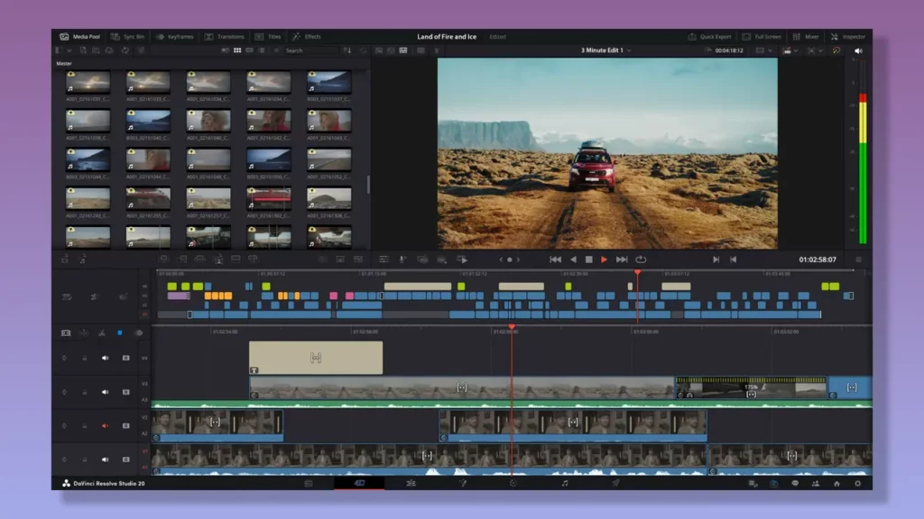Image resolution: width=924 pixels, height=519 pixels.
Task: Open the tools adjustment icon under the viewer
Action: click(x=383, y=259)
